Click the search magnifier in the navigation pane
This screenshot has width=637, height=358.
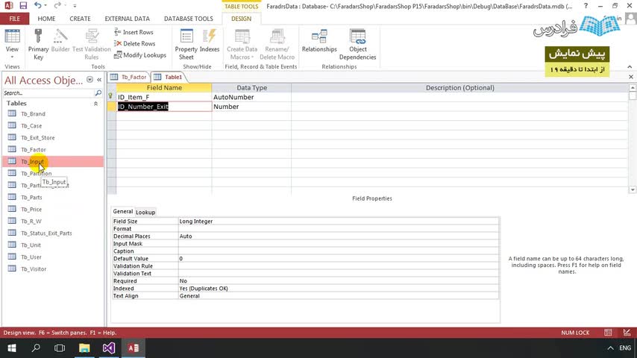(x=98, y=93)
